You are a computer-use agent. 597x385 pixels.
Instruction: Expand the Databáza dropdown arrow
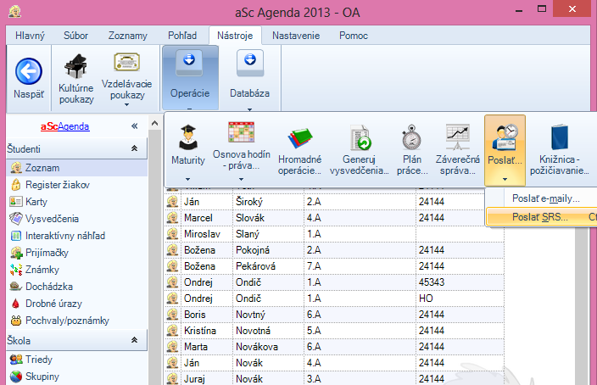[x=250, y=109]
